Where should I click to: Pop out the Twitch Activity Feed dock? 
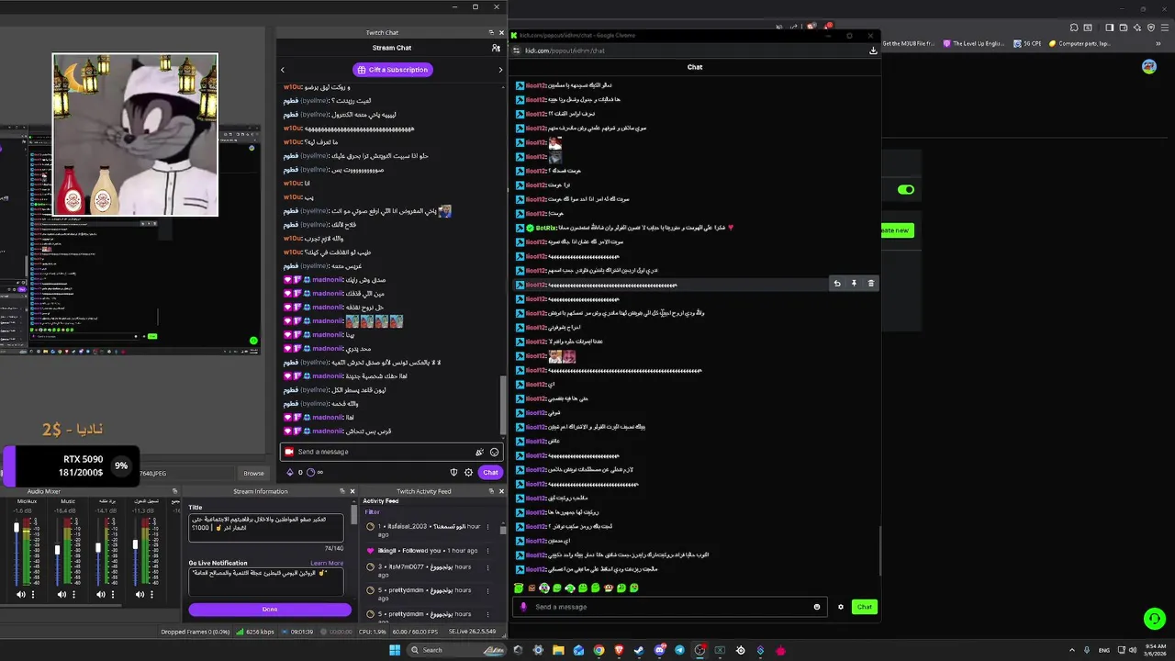[x=491, y=491]
